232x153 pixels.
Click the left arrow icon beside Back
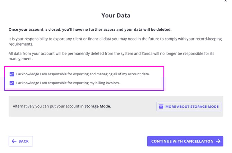(14, 141)
